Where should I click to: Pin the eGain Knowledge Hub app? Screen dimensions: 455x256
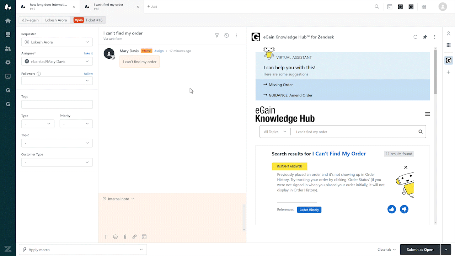coord(425,37)
